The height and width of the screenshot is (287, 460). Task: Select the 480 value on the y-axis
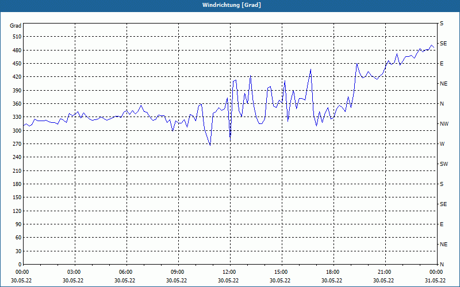(17, 51)
